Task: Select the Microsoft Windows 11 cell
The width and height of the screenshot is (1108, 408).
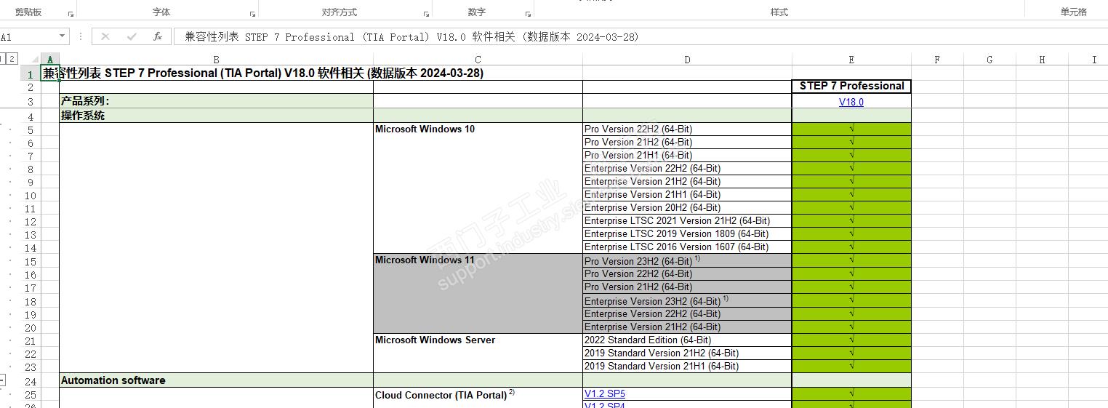Action: coord(478,260)
